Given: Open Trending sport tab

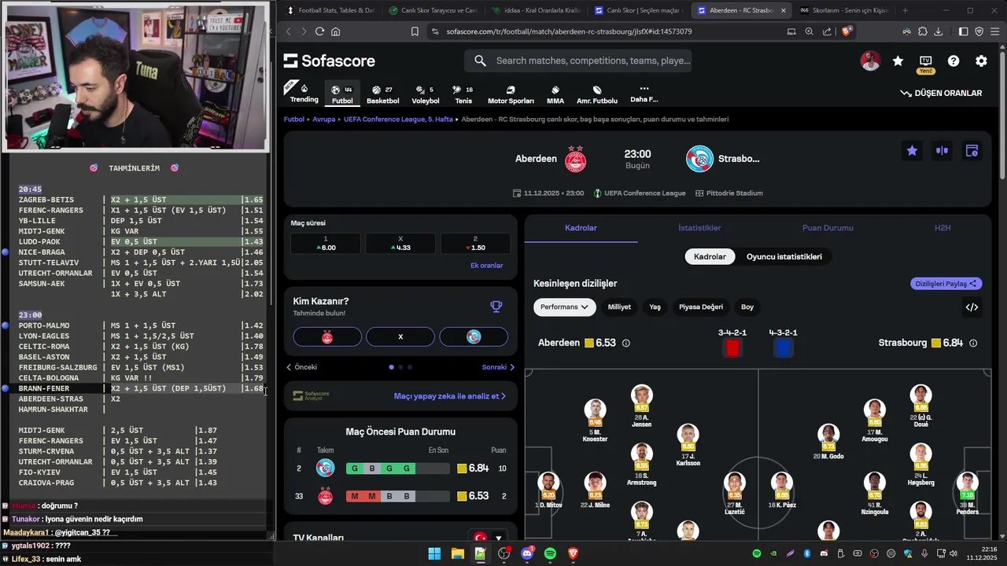Looking at the screenshot, I should pos(304,94).
